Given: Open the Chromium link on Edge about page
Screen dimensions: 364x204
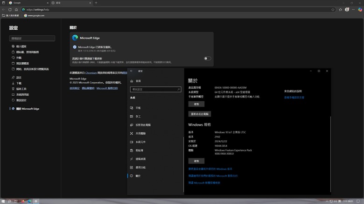Looking at the screenshot, I should point(91,73).
